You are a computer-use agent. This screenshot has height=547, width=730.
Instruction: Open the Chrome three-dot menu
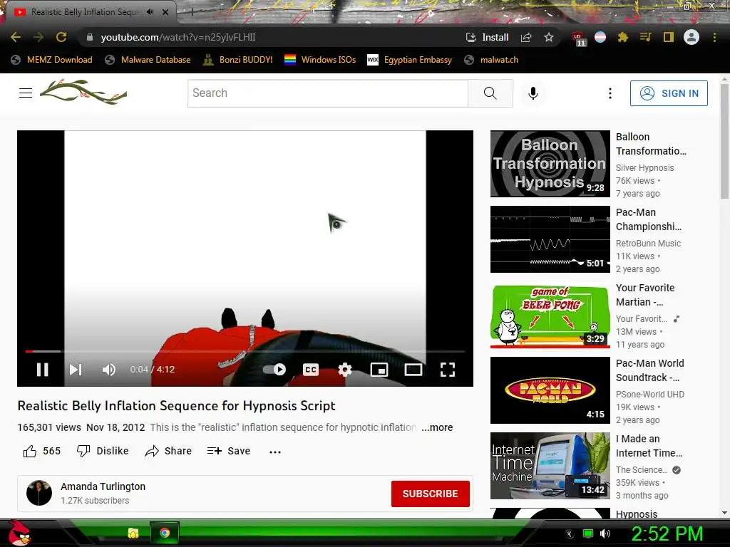coord(714,37)
